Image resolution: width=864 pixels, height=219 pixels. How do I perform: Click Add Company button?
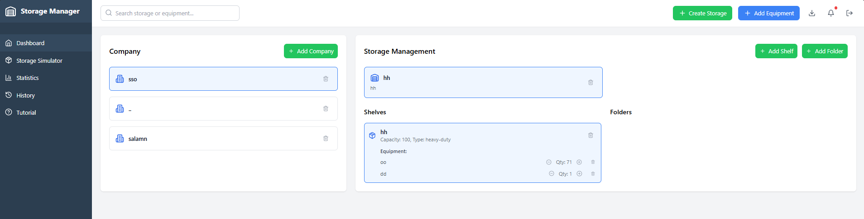(311, 51)
